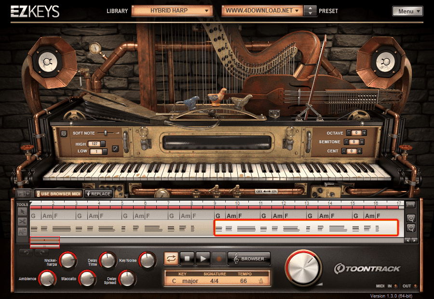Click the undo arrow button
Image resolution: width=434 pixels, height=299 pixels.
click(x=26, y=252)
